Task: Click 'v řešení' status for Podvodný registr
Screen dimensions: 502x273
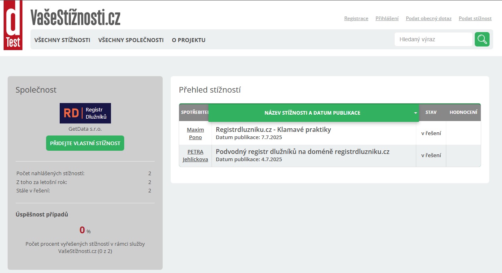Action: click(431, 155)
